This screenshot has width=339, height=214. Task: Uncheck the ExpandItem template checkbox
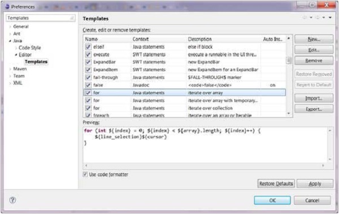coord(88,70)
